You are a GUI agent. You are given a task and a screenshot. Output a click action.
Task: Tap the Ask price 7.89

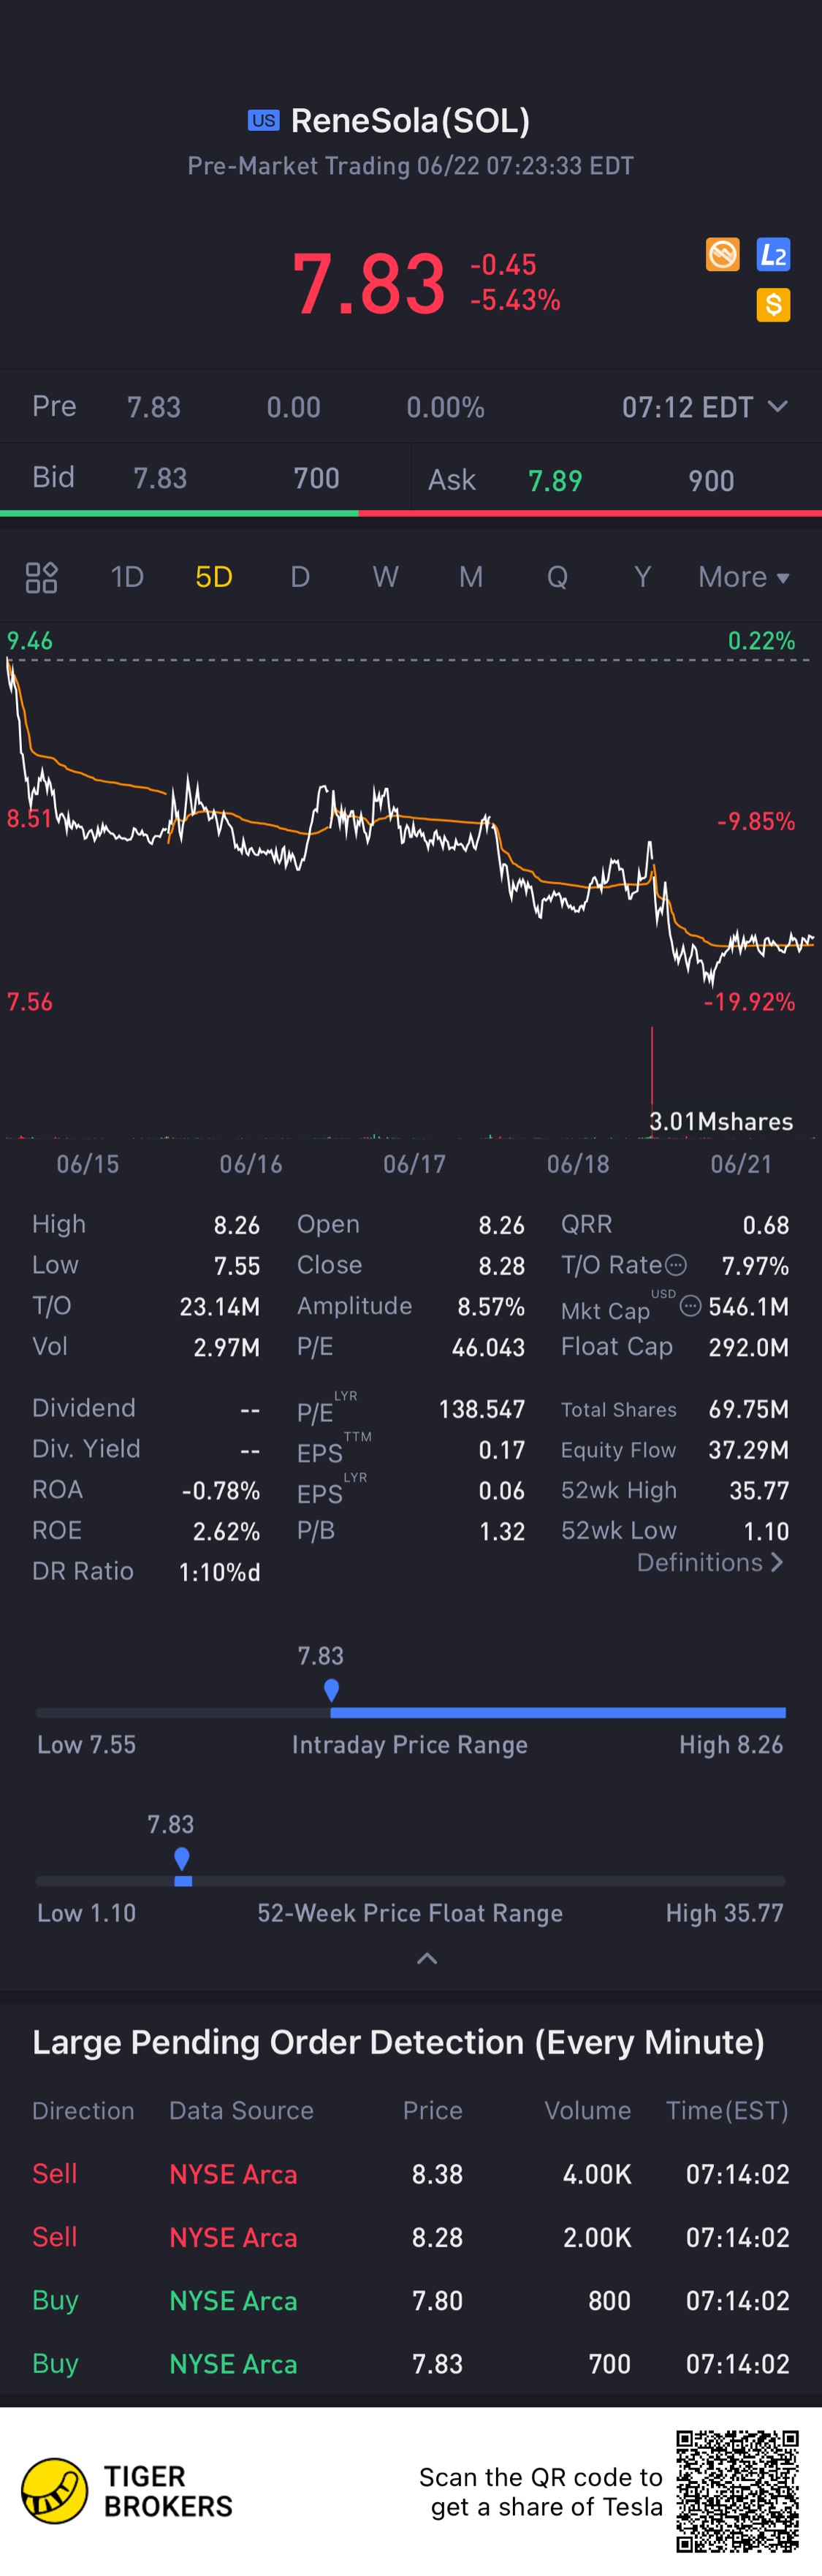(555, 481)
